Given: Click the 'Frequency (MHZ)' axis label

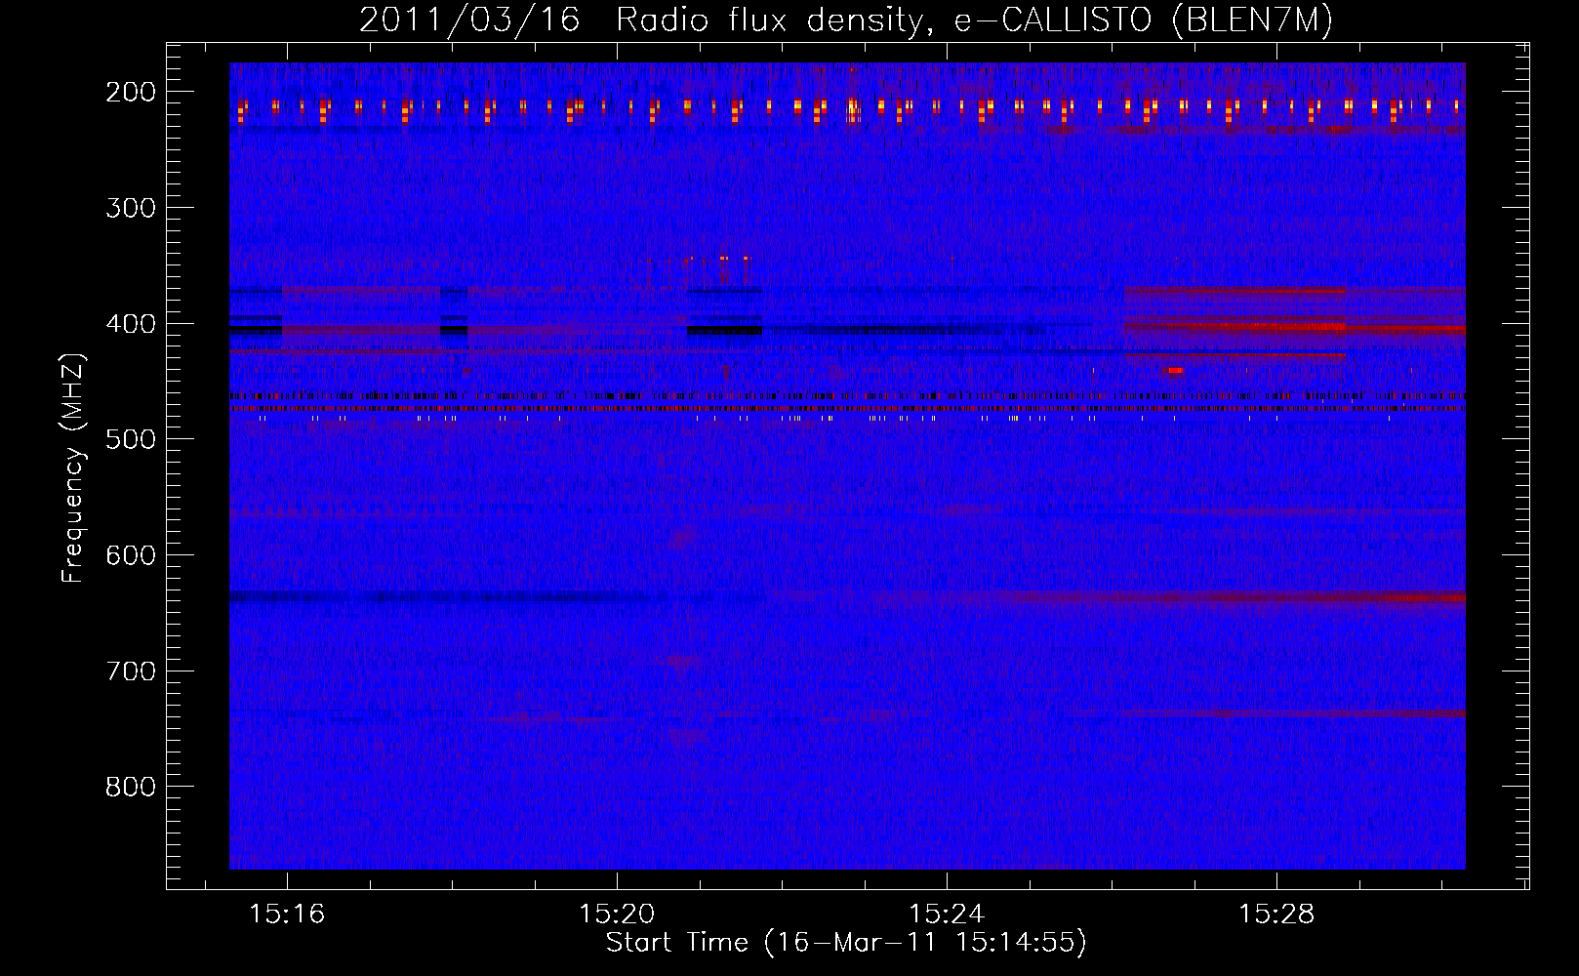Looking at the screenshot, I should (73, 468).
